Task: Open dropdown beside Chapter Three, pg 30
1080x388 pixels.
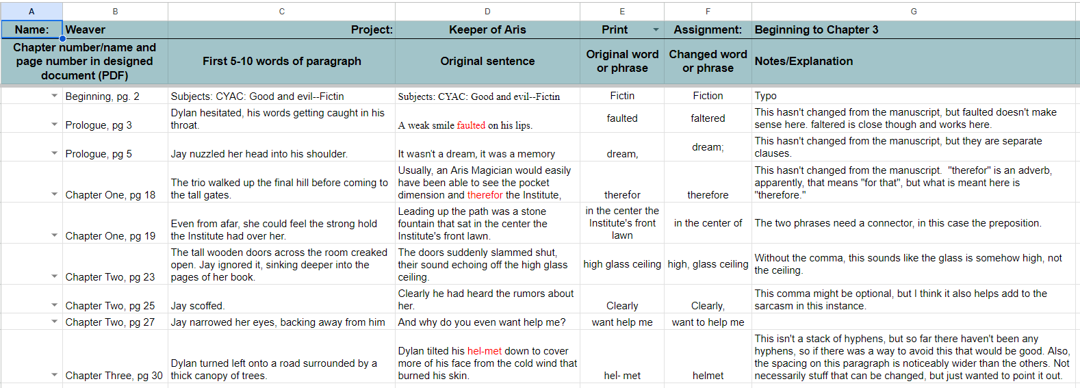Action: 55,376
